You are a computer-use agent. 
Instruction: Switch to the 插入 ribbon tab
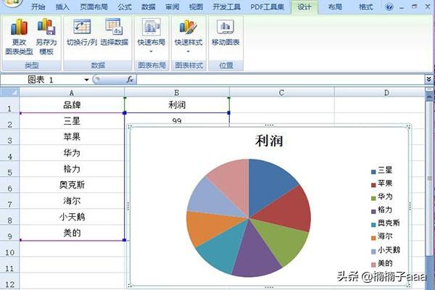pos(62,7)
